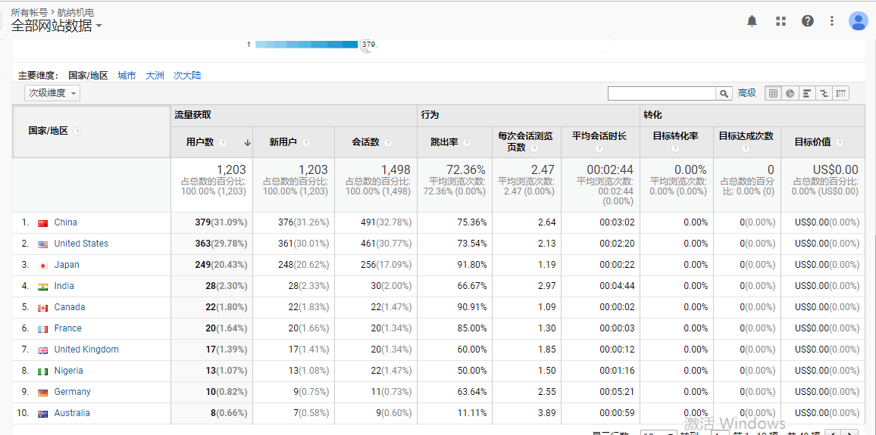Switch to performance bar view

point(807,94)
